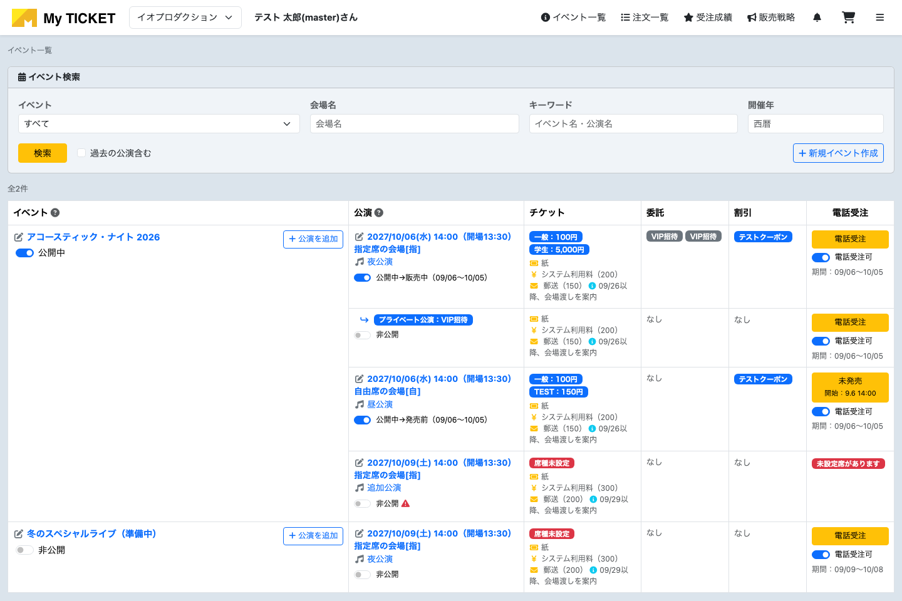Open the 未発売 開始：9.6 14:00 button
Image resolution: width=902 pixels, height=601 pixels.
click(850, 388)
